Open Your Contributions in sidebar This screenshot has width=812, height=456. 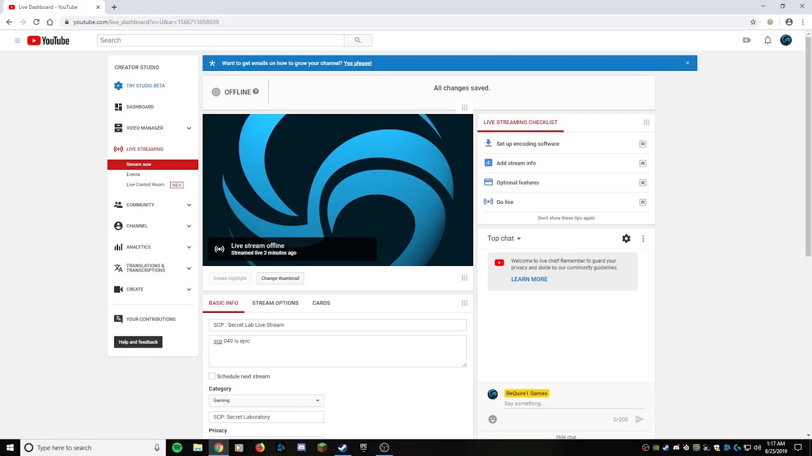[150, 319]
